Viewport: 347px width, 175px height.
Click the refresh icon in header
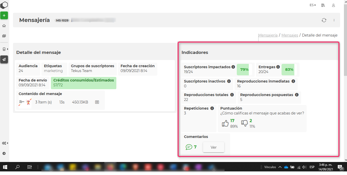[x=324, y=20]
